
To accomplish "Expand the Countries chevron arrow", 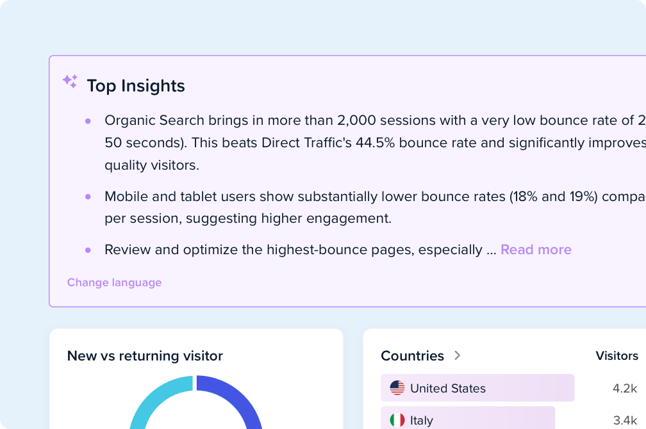I will 457,355.
